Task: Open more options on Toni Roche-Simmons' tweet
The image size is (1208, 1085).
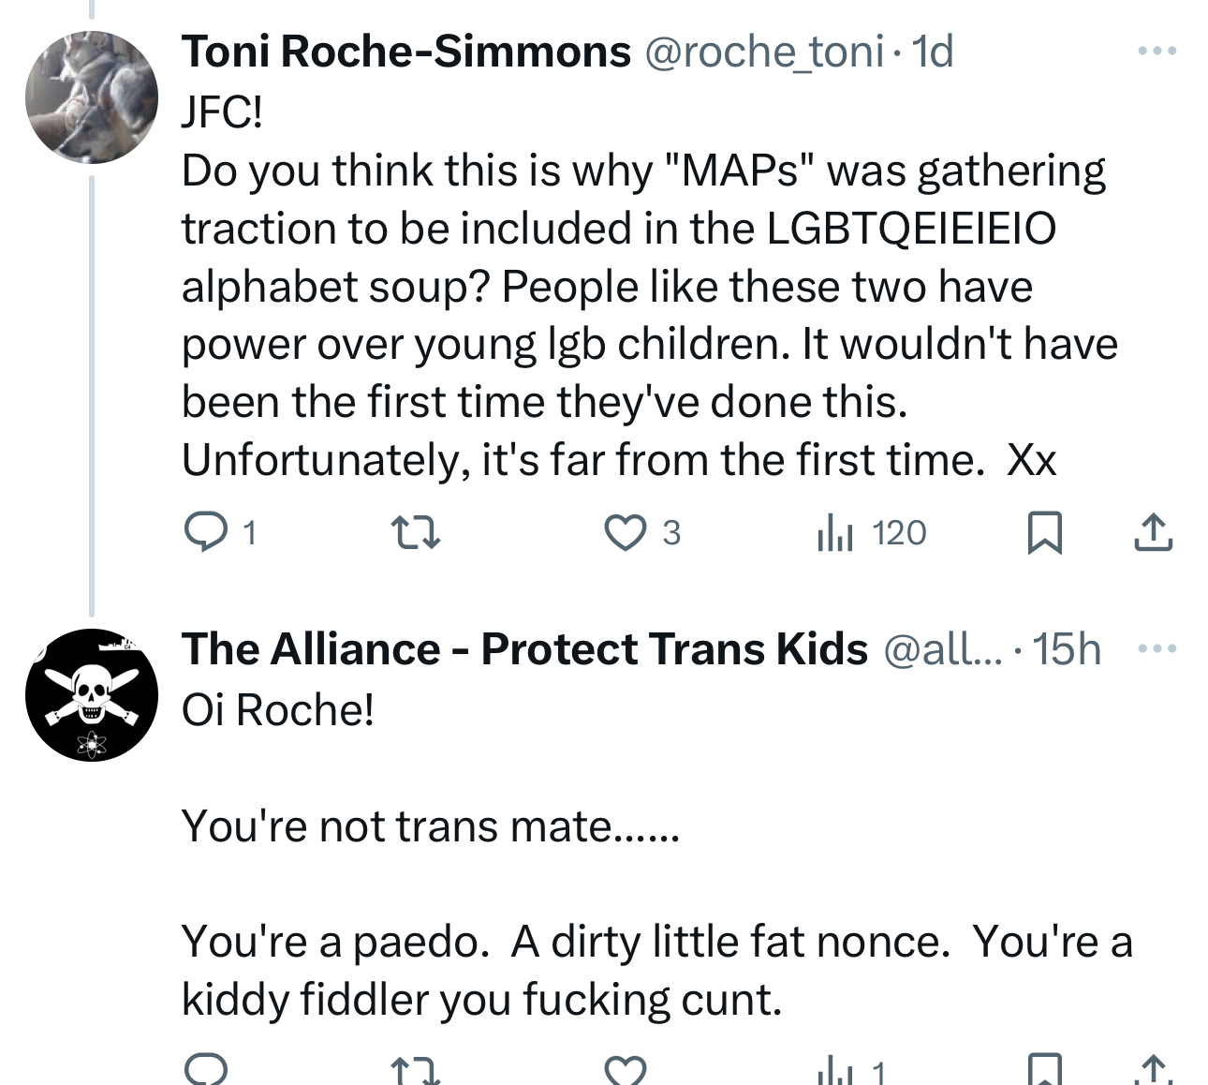Action: pyautogui.click(x=1156, y=52)
